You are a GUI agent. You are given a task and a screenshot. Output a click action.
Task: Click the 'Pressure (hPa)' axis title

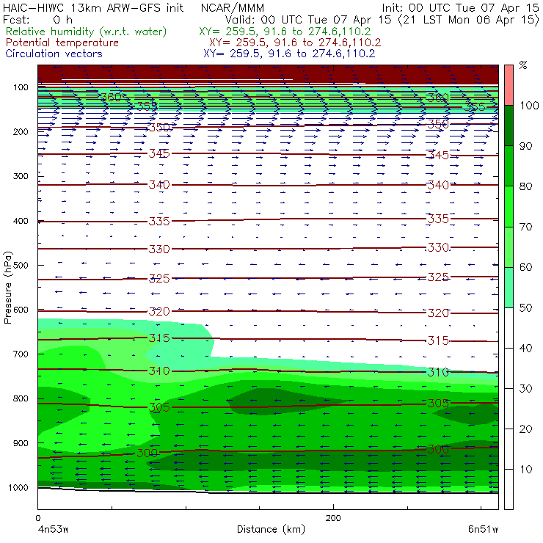[x=8, y=288]
